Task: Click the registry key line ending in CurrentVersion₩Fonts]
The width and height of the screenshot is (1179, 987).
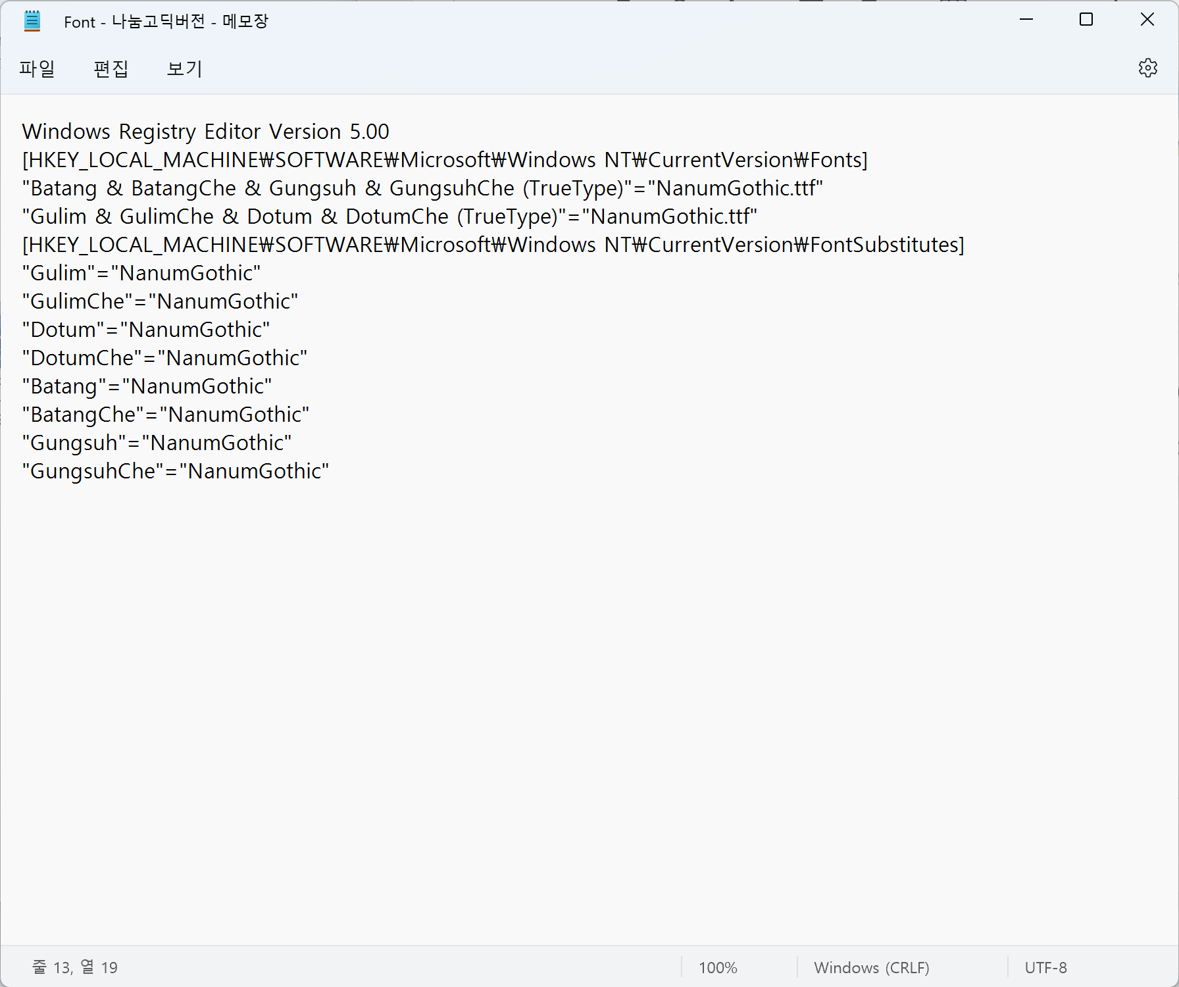Action: [x=445, y=160]
